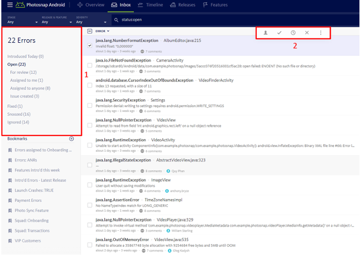Open the more actions vertical dots
This screenshot has height=255, width=360.
(321, 32)
